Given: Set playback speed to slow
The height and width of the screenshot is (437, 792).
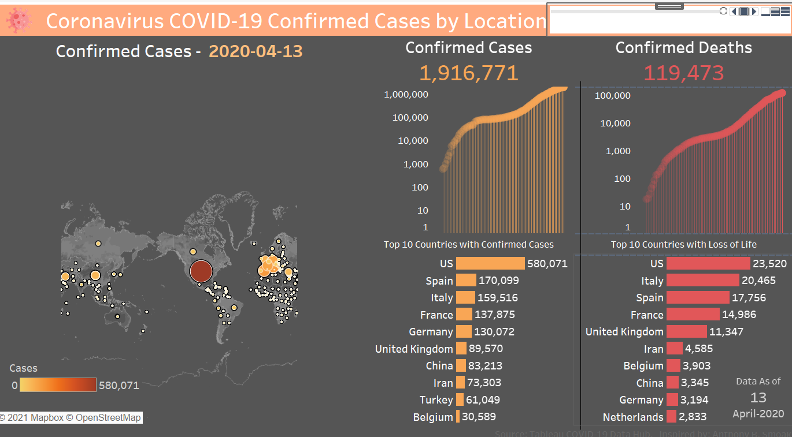Looking at the screenshot, I should 765,12.
